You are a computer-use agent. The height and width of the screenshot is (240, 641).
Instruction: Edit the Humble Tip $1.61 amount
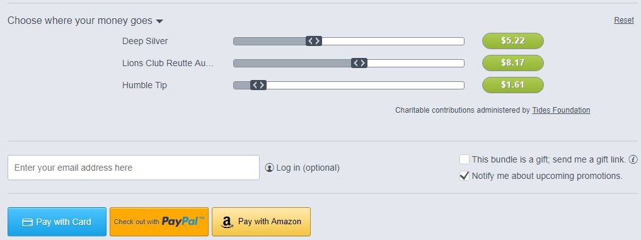tap(513, 85)
